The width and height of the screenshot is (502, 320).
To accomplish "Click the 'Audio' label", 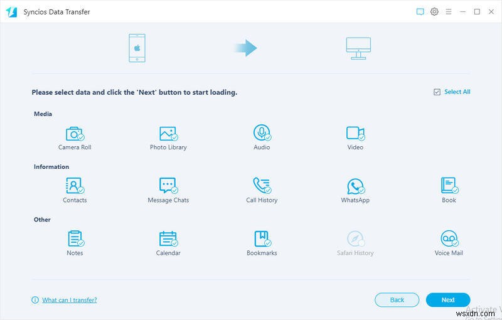I will coord(262,147).
